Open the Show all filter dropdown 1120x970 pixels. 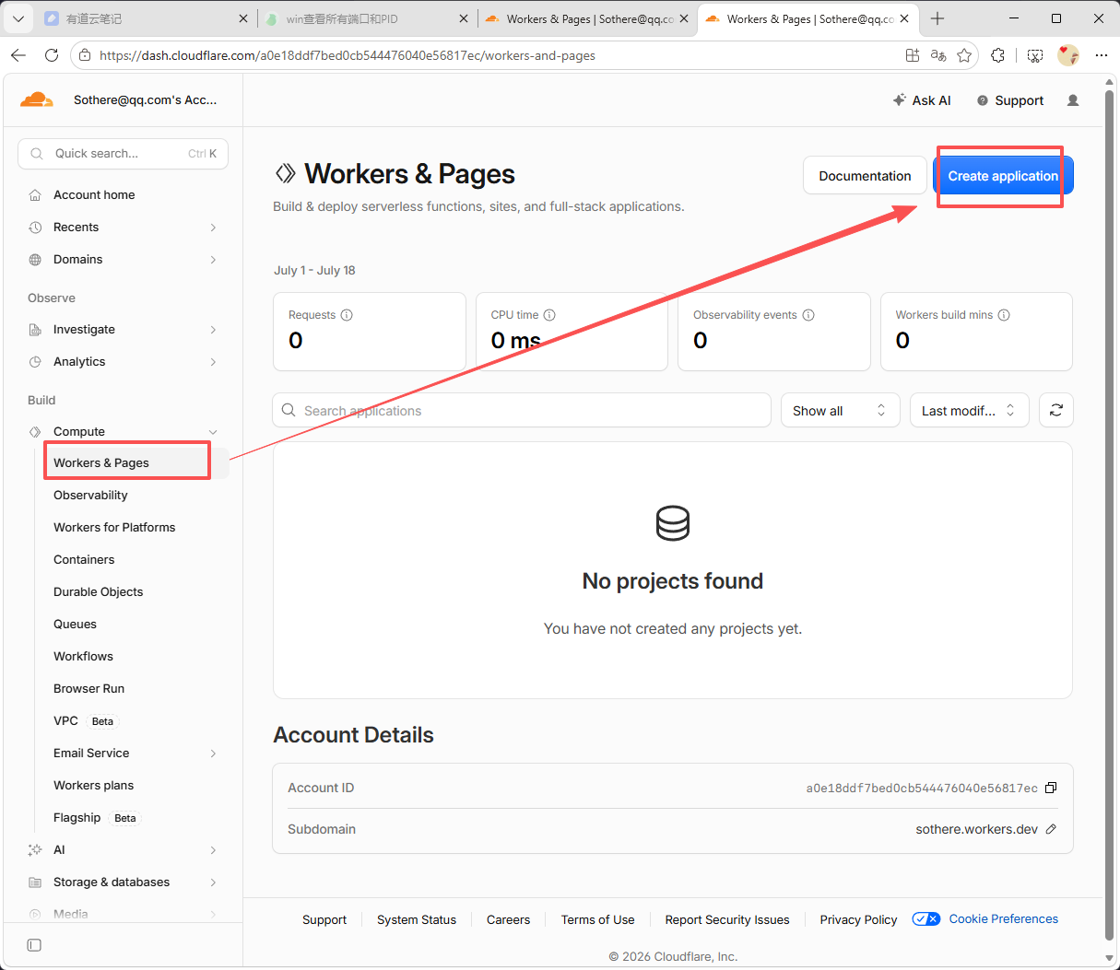click(x=841, y=410)
